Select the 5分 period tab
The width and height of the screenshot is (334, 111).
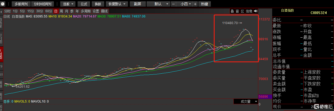coord(22,11)
